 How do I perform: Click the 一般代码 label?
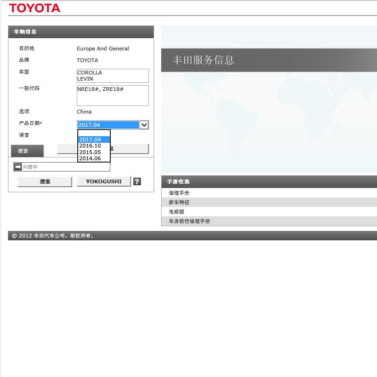(29, 88)
